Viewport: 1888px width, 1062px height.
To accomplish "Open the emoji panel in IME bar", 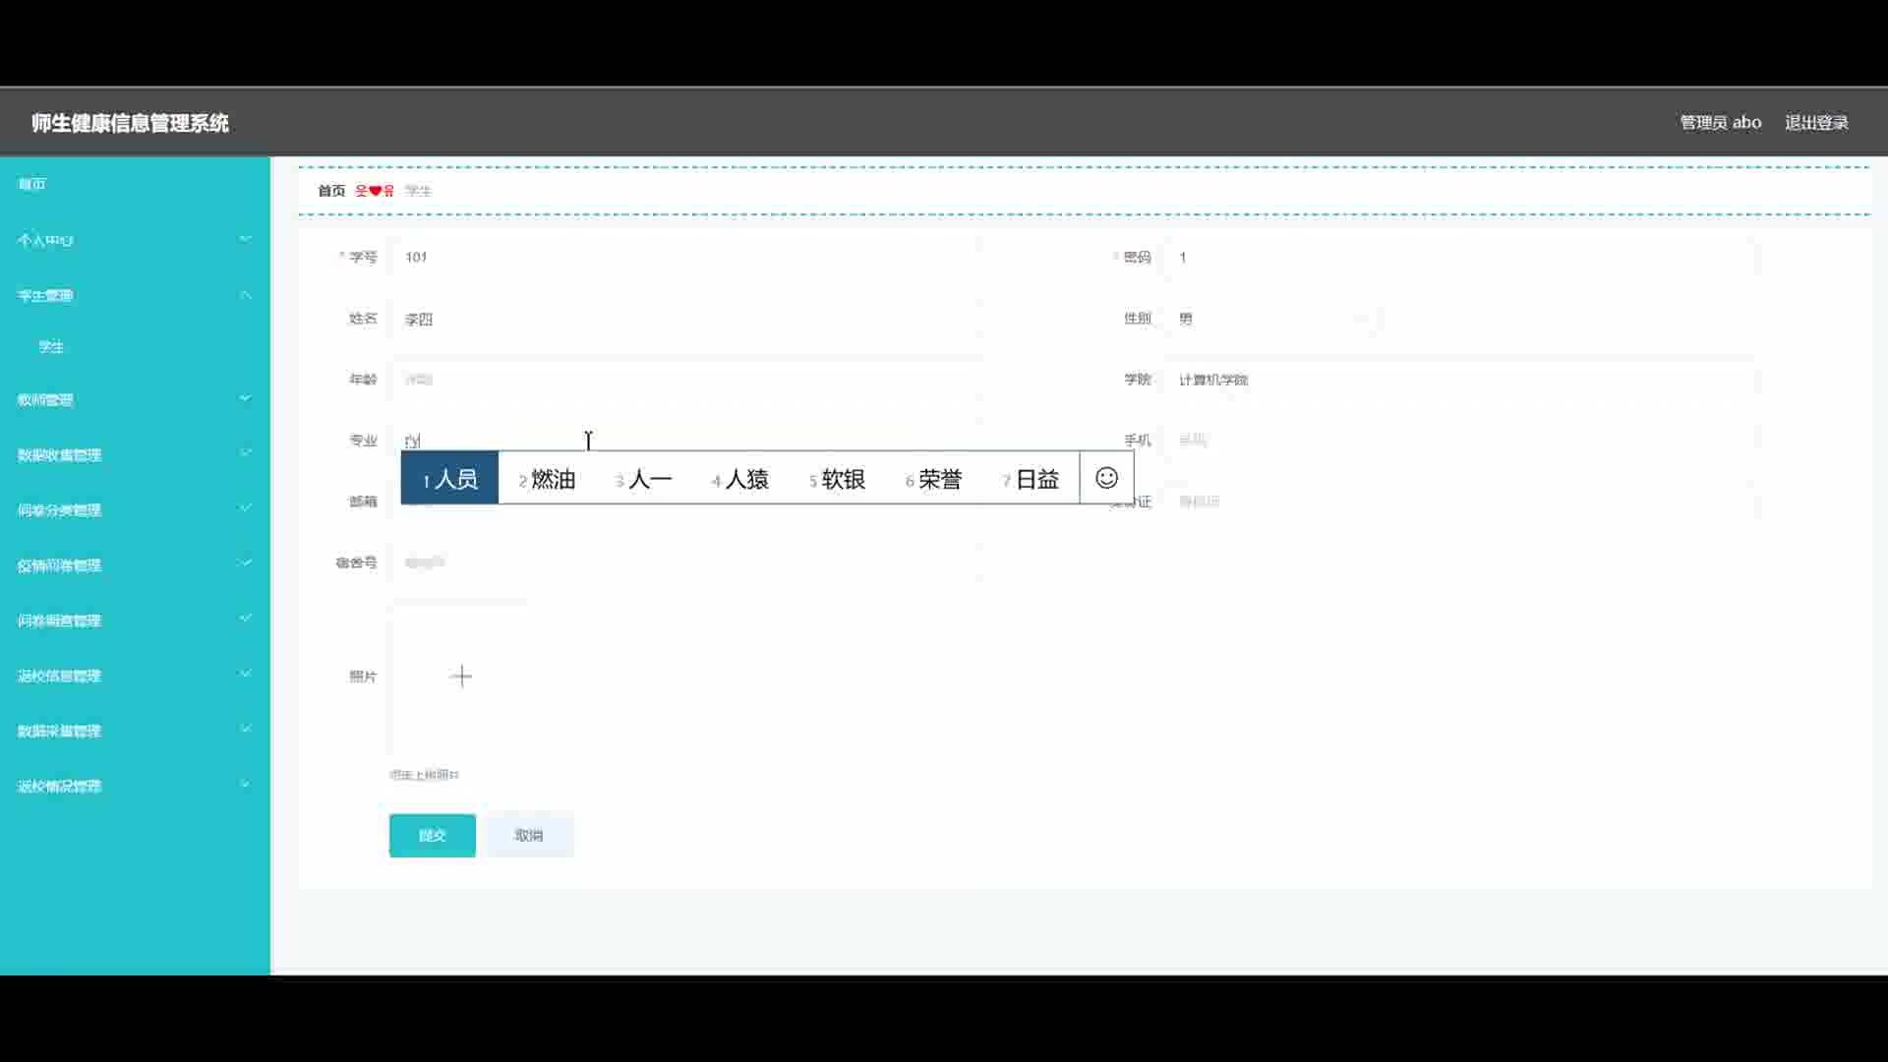I will pos(1106,478).
